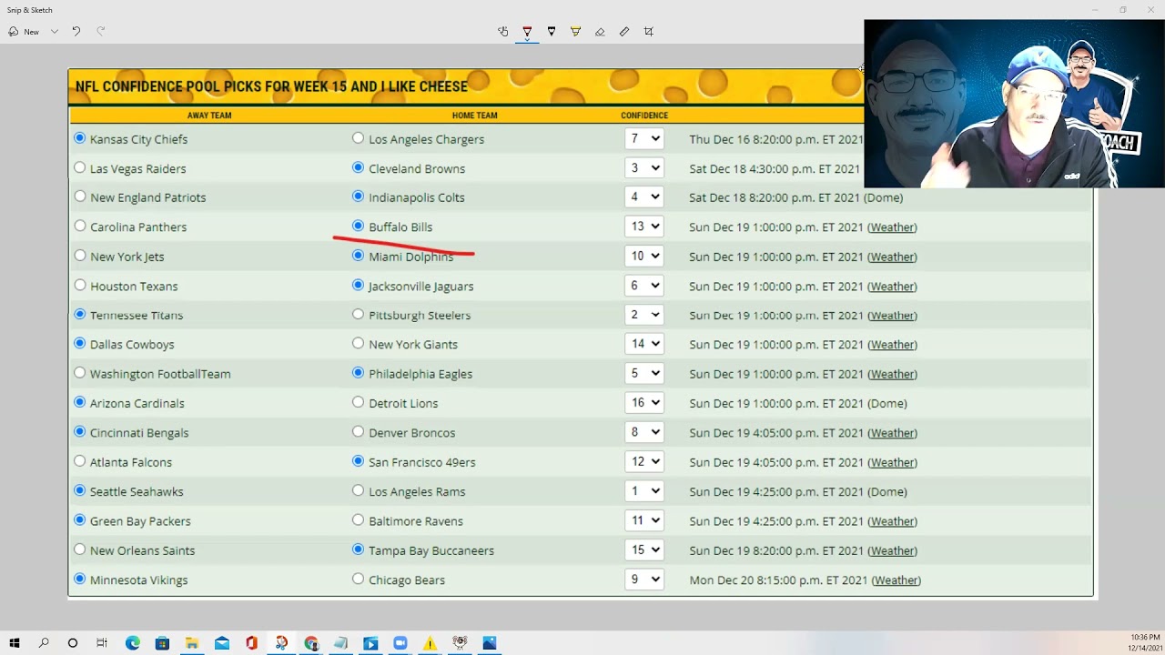Pick New York Jets radio button

[80, 256]
